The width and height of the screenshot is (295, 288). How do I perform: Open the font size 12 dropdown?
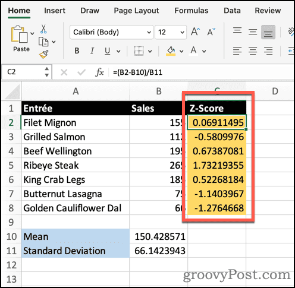(171, 32)
